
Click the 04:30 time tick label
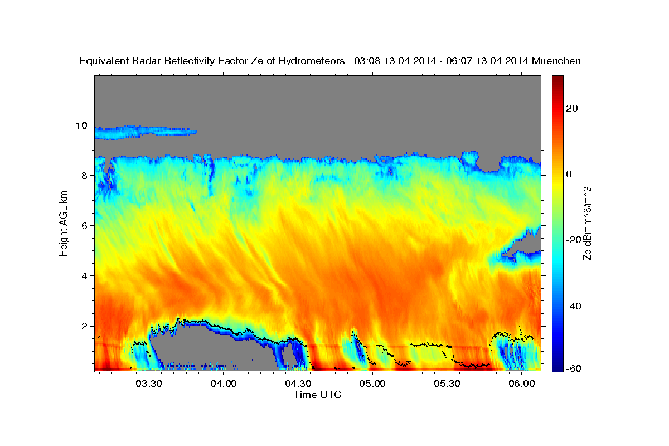pos(298,384)
